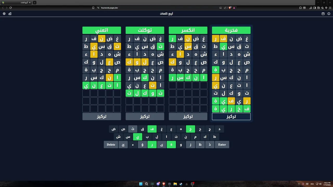Tap the ص key on keyboard
The image size is (333, 187).
coord(123,129)
